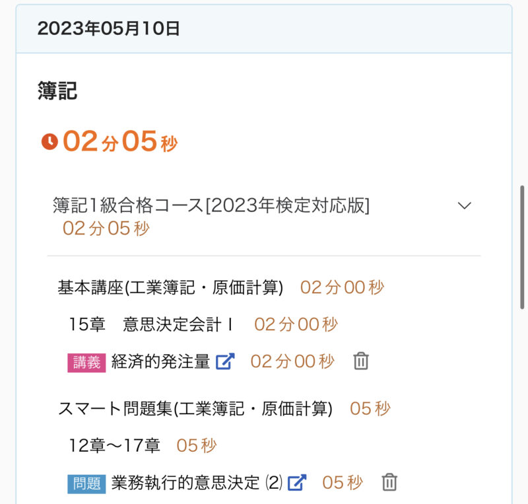Screen dimensions: 528x504
Task: Click the blue 問題 badge
Action: tap(86, 484)
